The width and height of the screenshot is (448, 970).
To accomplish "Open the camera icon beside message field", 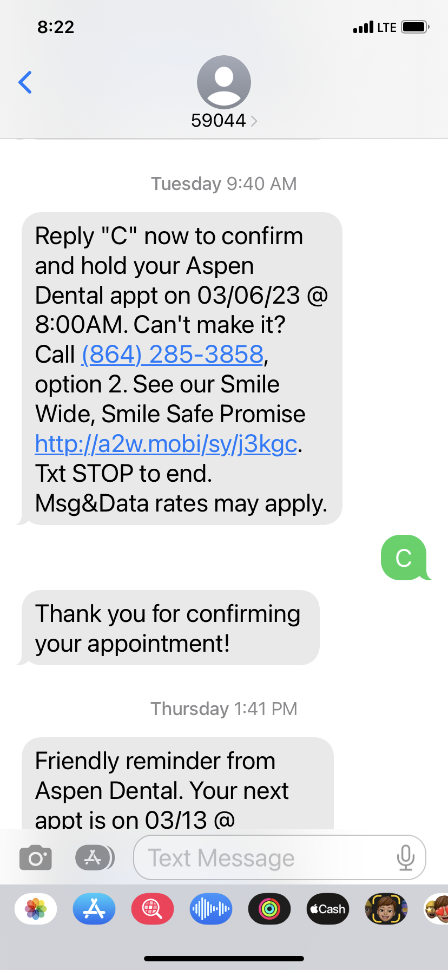I will point(36,858).
